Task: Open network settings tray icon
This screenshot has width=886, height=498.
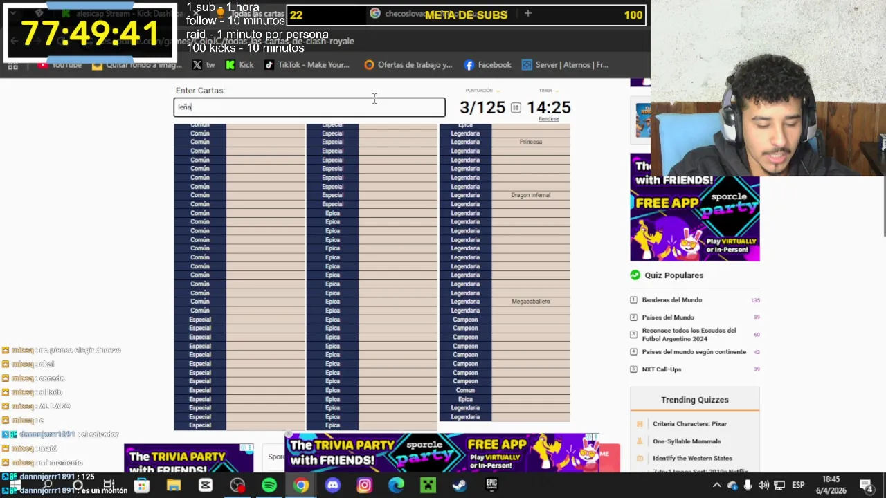Action: 779,486
